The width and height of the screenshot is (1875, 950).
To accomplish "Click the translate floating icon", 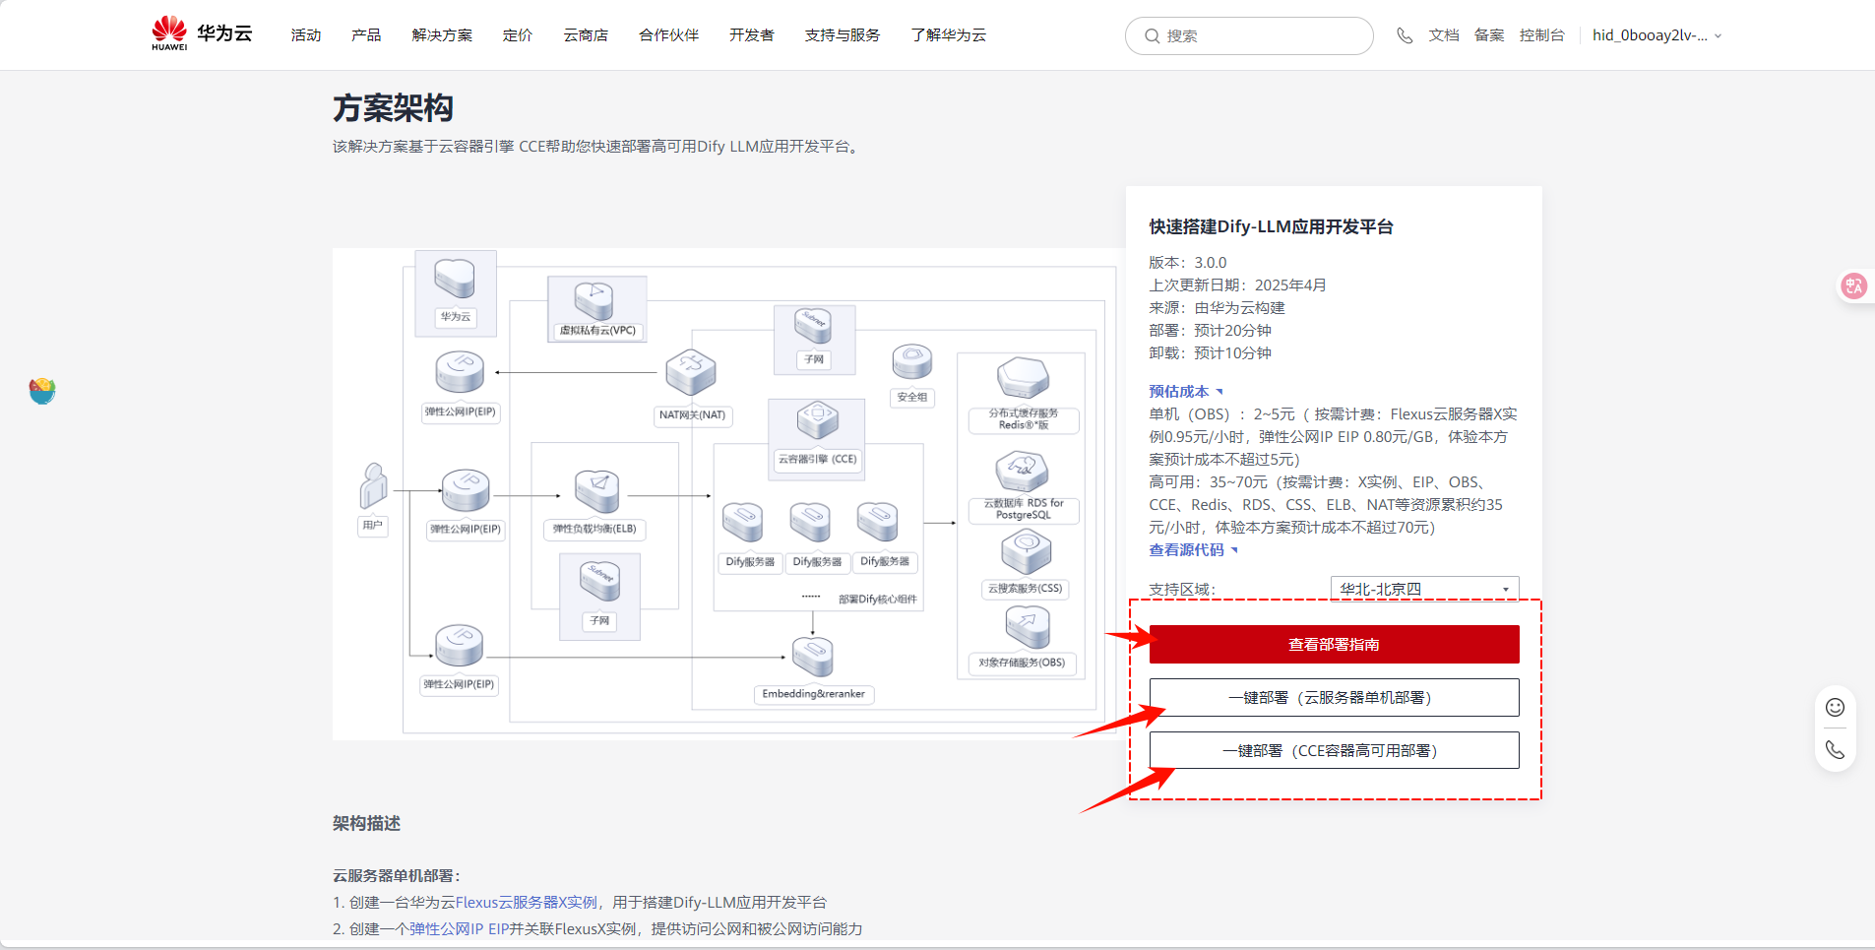I will point(1854,285).
